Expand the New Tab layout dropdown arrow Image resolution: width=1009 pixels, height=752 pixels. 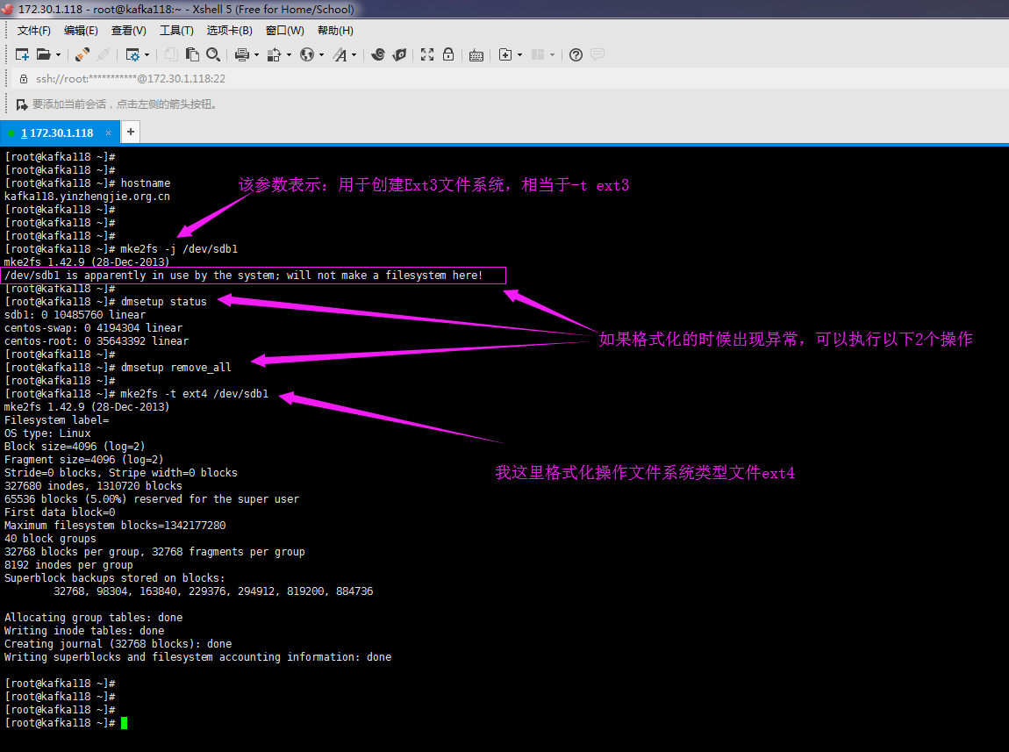pyautogui.click(x=520, y=54)
